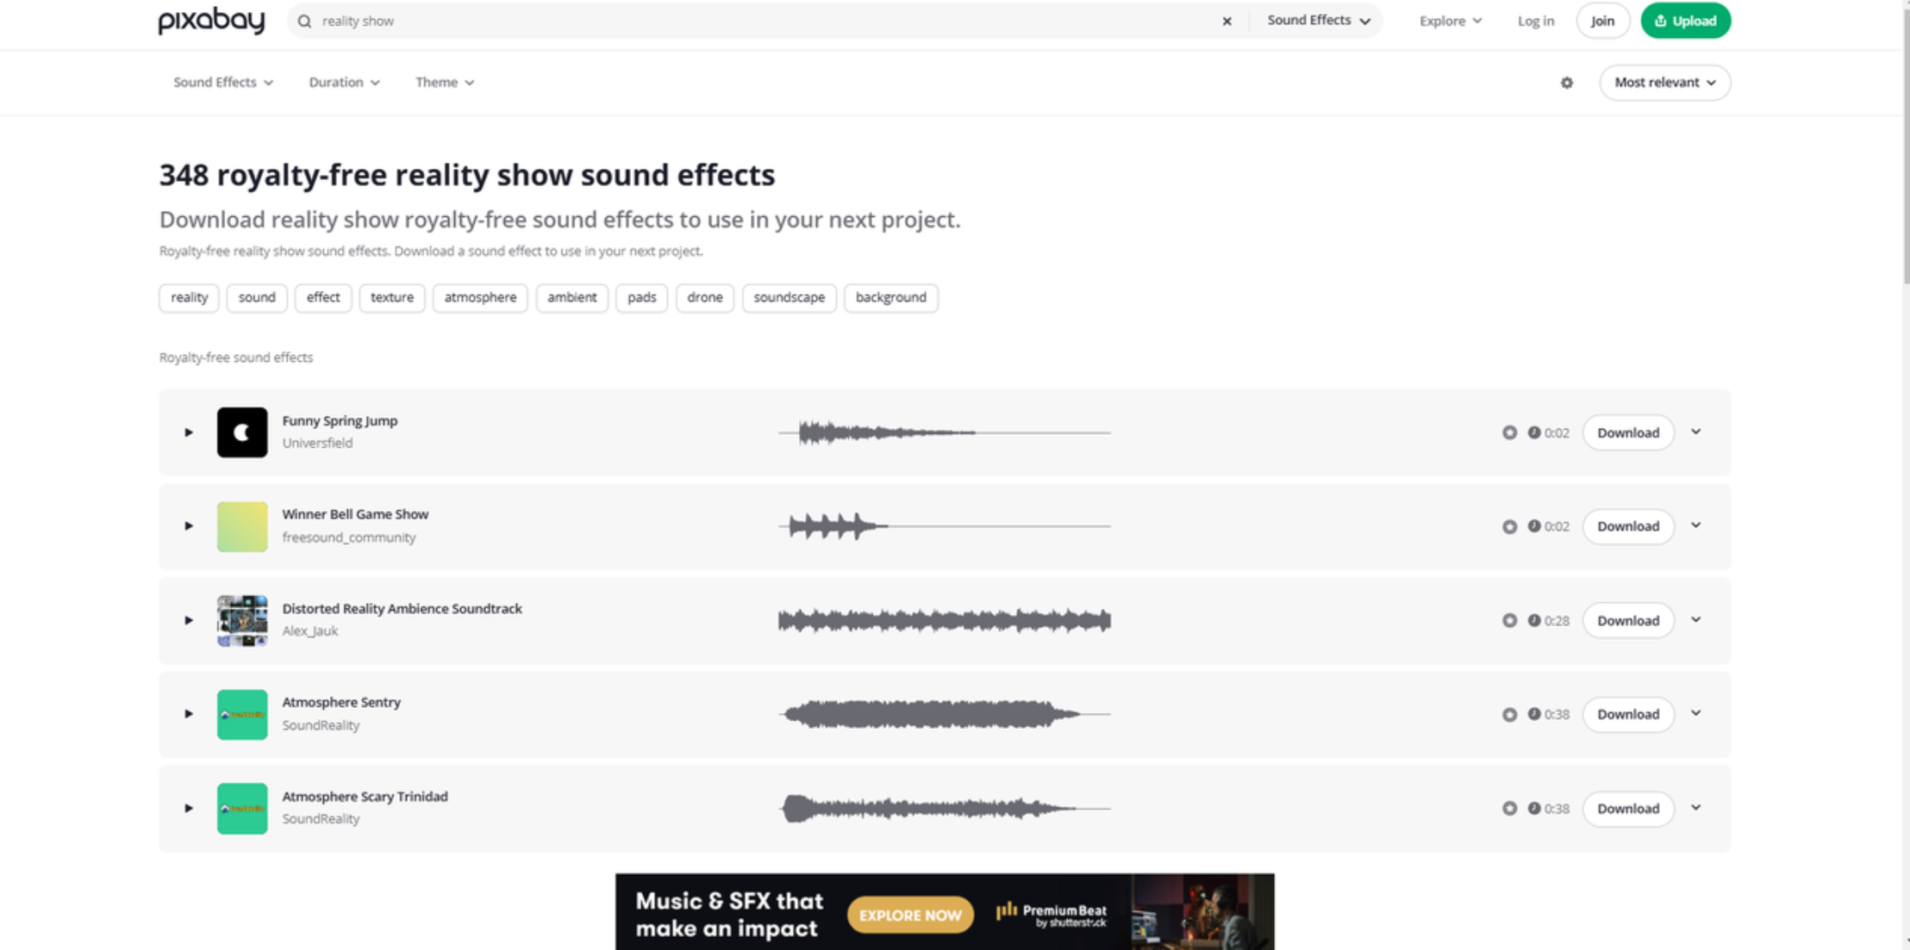Click the play button for Atmosphere Scary Trinidad
The height and width of the screenshot is (950, 1910).
(x=189, y=808)
